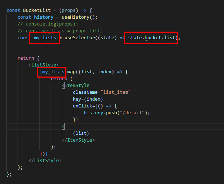Viewport: 224px width, 184px height.
Task: Click my_lists before the map call
Action: point(53,72)
